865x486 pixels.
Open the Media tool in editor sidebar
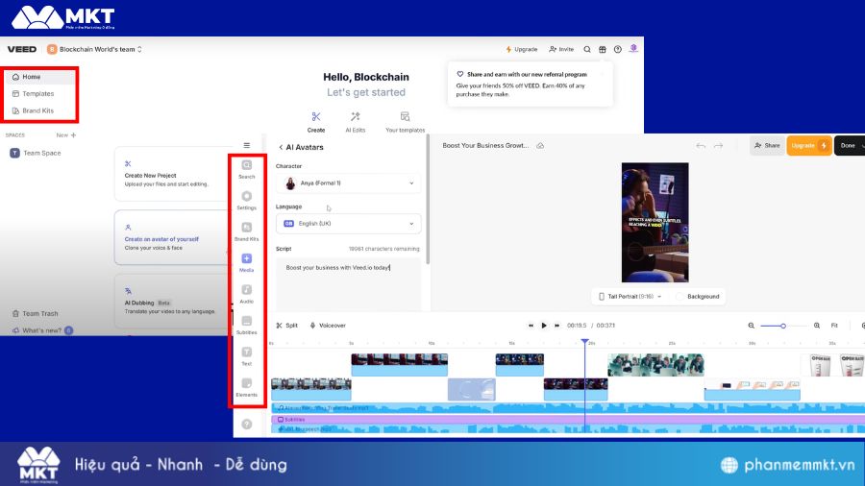point(247,263)
